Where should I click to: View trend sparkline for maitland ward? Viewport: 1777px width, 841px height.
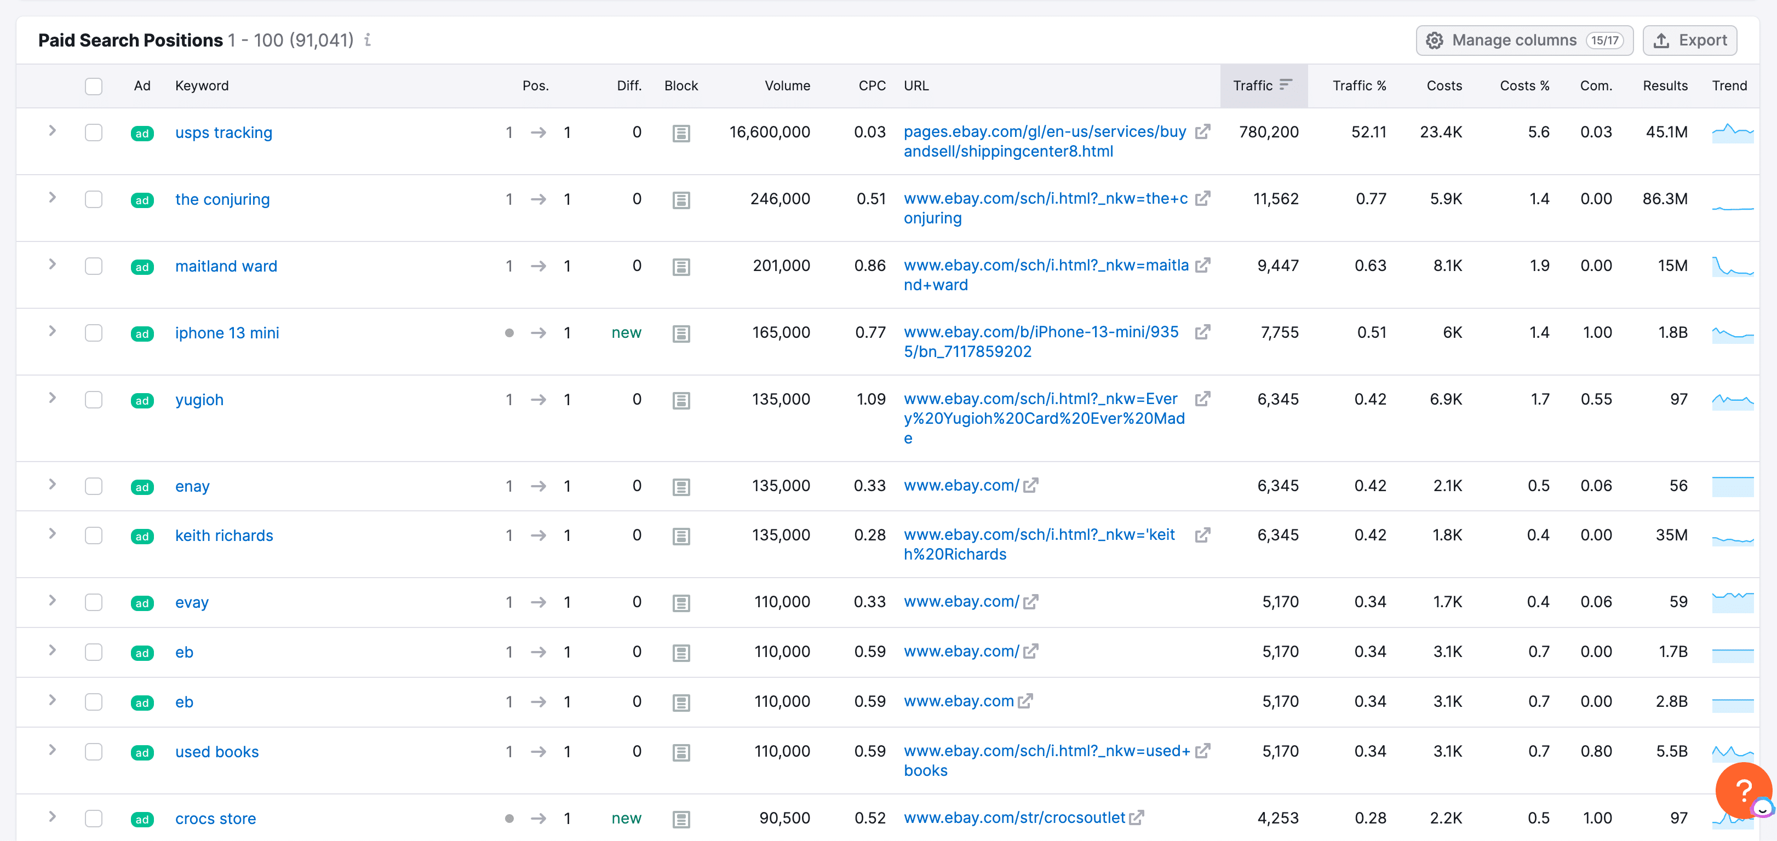(x=1732, y=266)
